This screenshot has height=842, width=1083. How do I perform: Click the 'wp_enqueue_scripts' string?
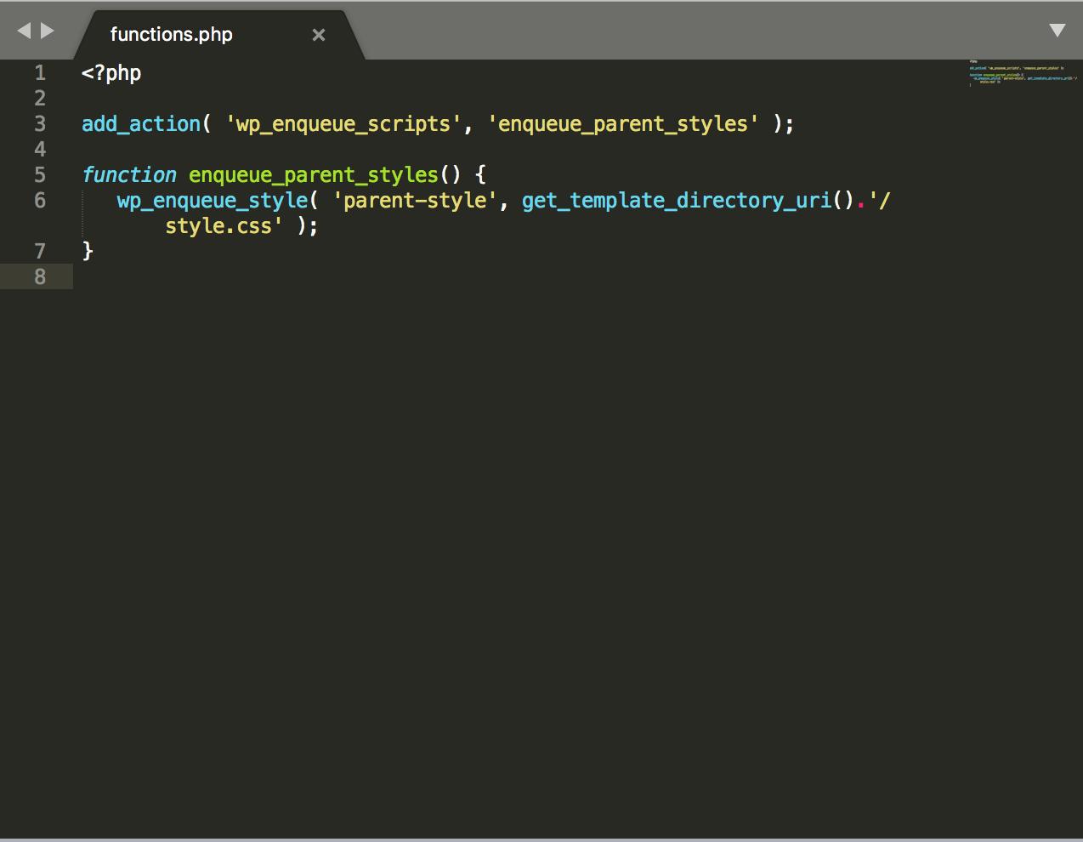click(343, 124)
